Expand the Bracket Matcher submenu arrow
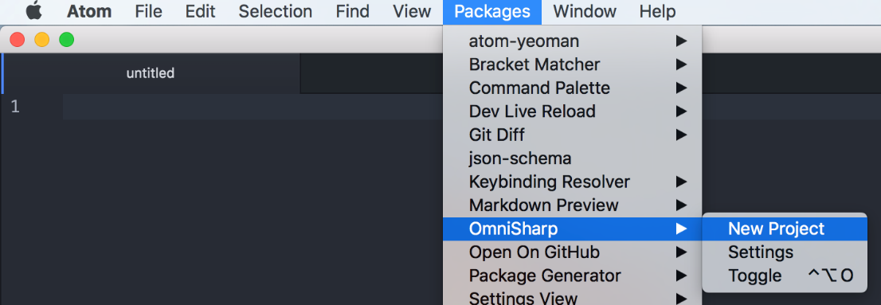Image resolution: width=881 pixels, height=305 pixels. 681,65
